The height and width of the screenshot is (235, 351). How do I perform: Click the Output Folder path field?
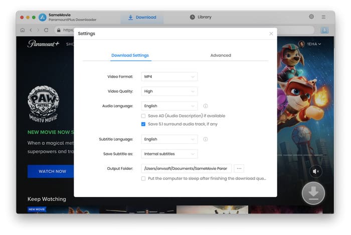pos(186,168)
